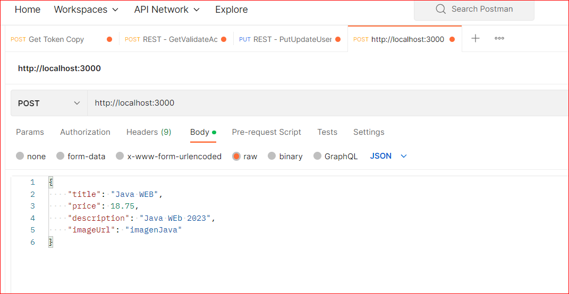Select x-www-form-urlencoded body option
Image resolution: width=569 pixels, height=294 pixels.
click(169, 156)
